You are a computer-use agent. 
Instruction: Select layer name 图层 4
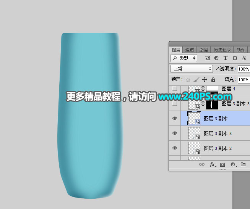click(x=229, y=89)
